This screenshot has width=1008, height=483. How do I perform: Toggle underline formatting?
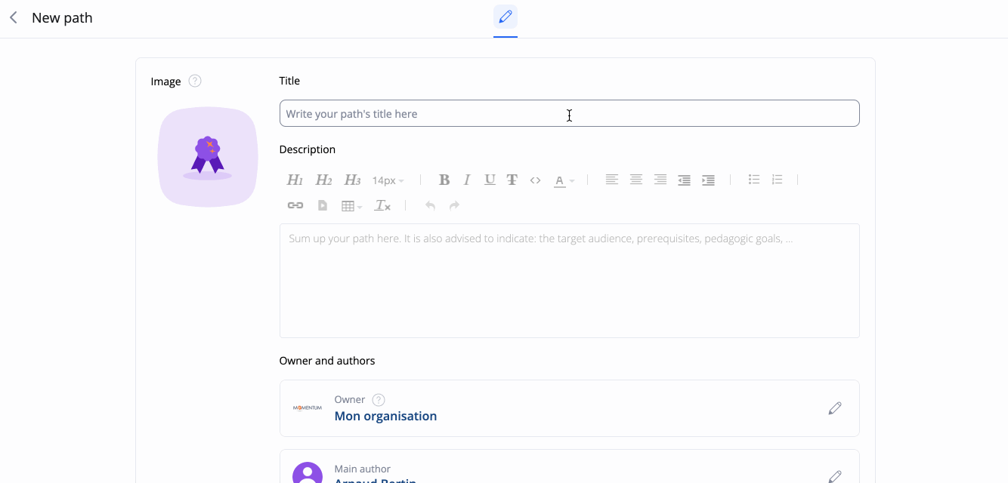490,180
